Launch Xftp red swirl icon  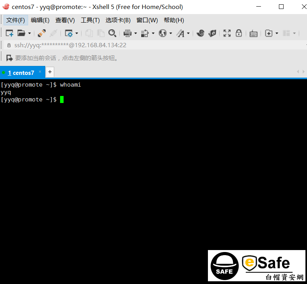click(201, 33)
